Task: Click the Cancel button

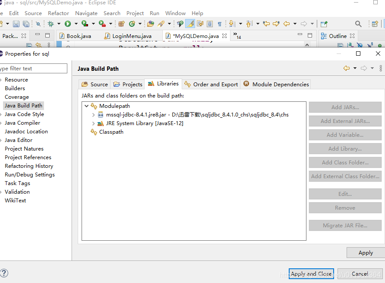Action: (360, 274)
